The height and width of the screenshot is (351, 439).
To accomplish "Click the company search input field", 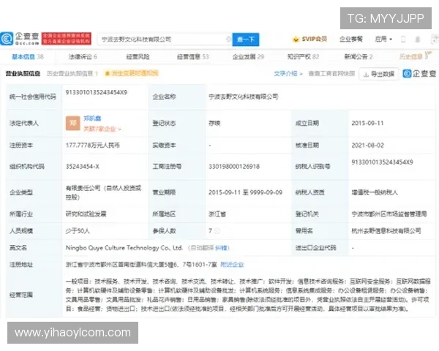I will (x=164, y=39).
